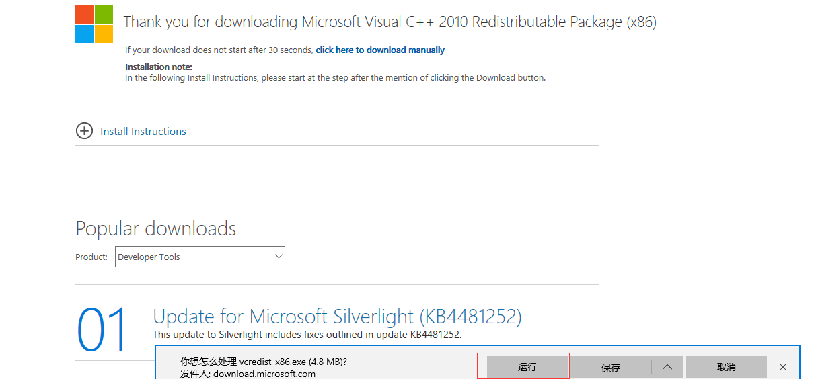Screen dimensions: 814x379
Task: Click the Microsoft four-color logo
Action: (x=94, y=24)
